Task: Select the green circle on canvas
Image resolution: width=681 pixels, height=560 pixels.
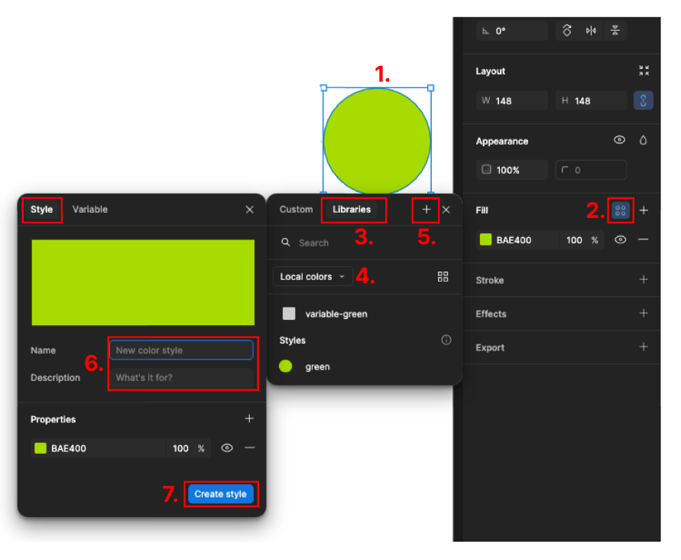Action: (377, 141)
